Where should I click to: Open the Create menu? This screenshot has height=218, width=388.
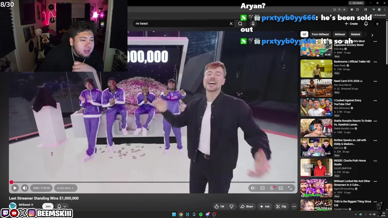point(351,24)
